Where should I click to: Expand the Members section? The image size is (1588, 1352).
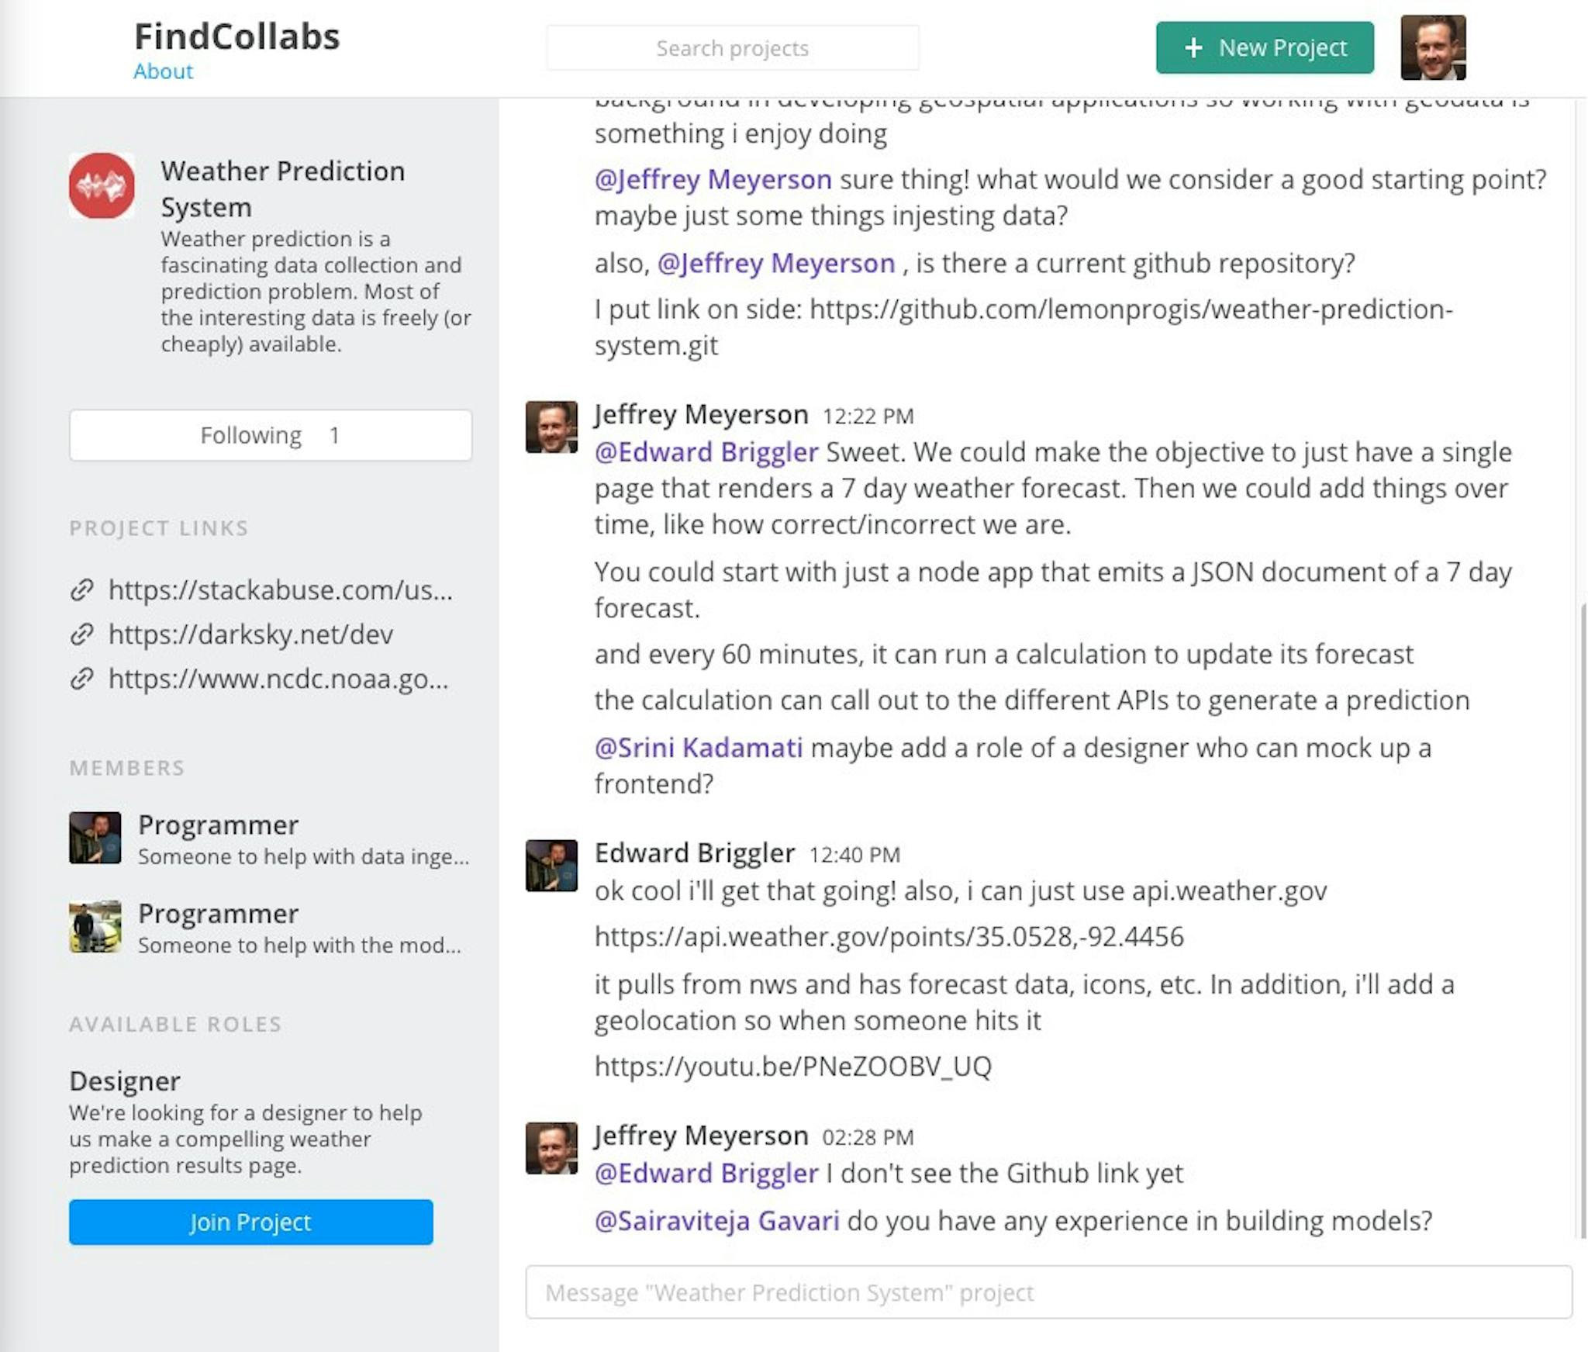[126, 767]
